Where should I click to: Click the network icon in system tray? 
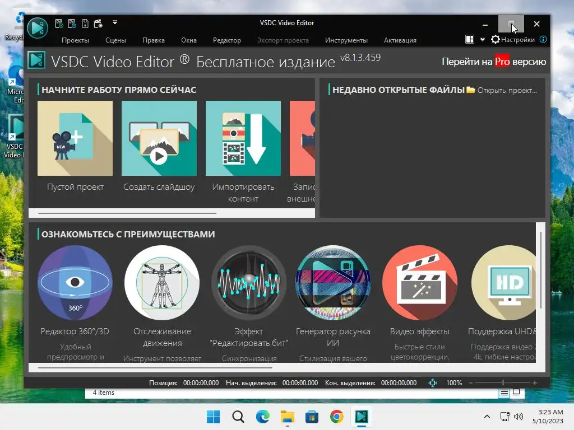pos(505,417)
